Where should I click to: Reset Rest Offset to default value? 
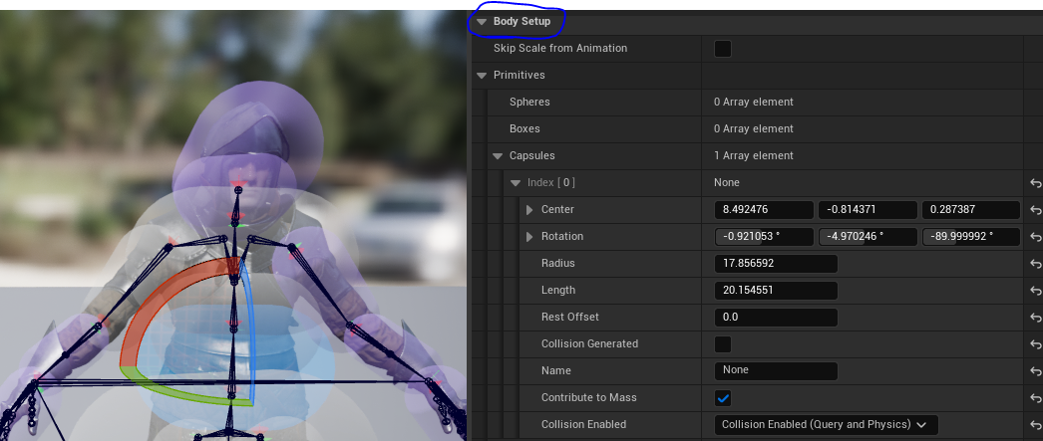(x=1035, y=318)
